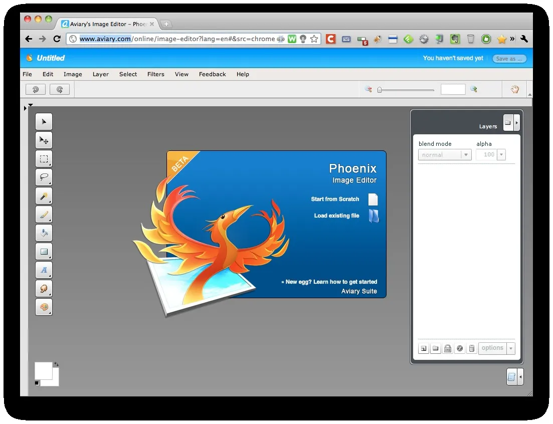Activate the Hand pan tool

515,89
